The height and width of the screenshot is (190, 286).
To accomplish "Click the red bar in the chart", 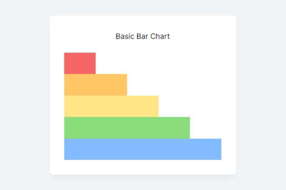I will pos(80,63).
